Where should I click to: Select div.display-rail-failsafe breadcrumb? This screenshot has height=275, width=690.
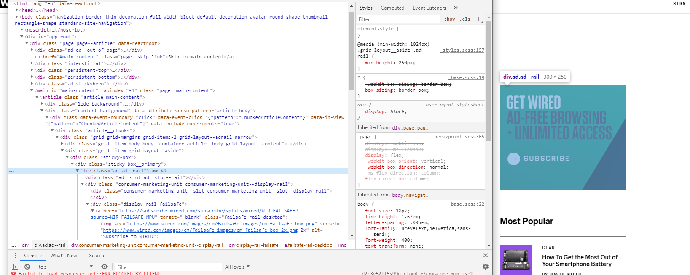click(253, 245)
